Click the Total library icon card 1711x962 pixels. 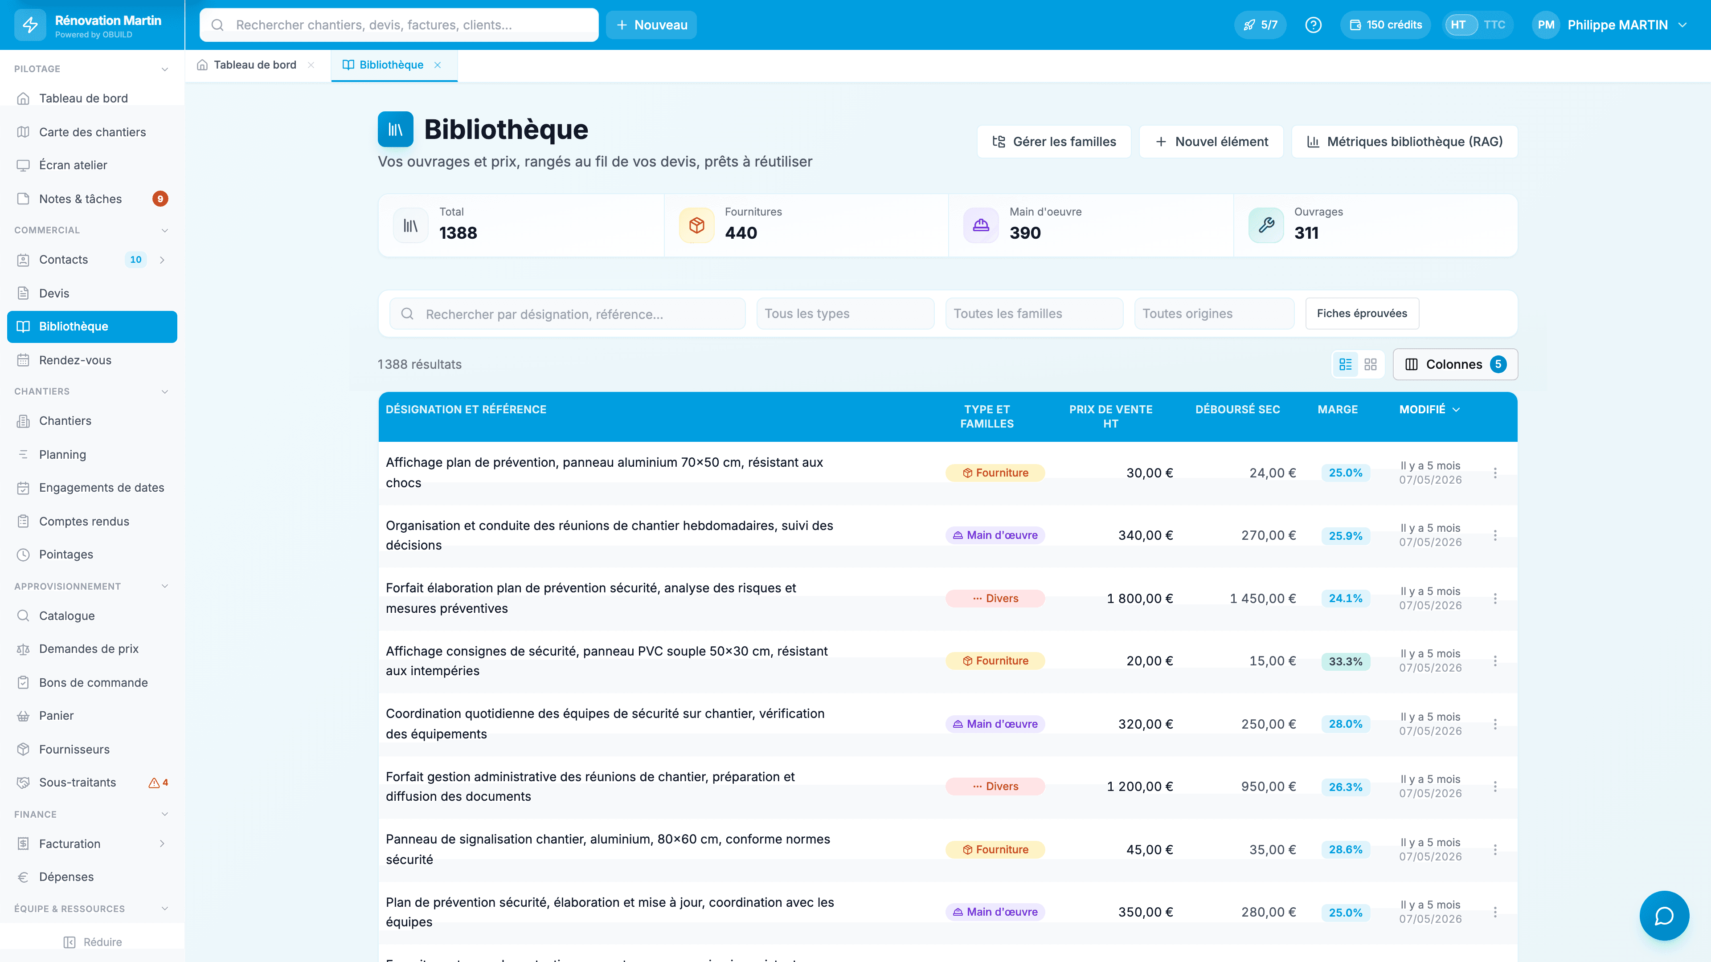(x=411, y=226)
